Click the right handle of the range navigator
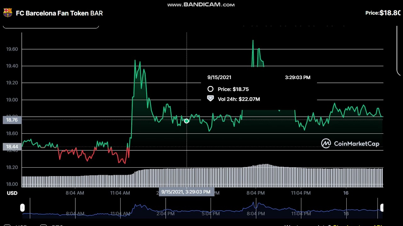The width and height of the screenshot is (403, 226). [x=382, y=207]
